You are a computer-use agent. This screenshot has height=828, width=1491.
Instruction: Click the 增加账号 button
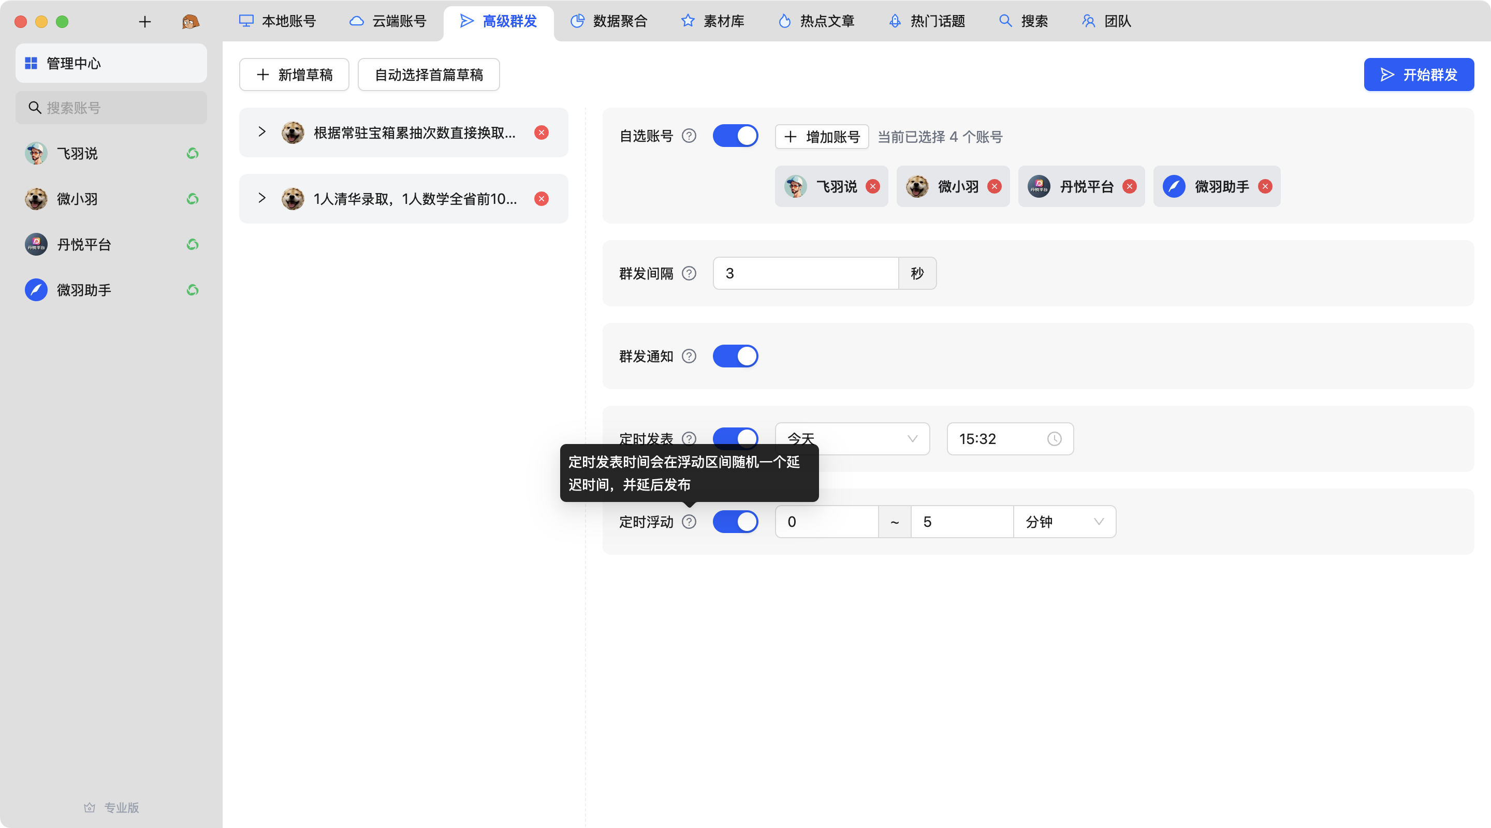[x=822, y=137]
